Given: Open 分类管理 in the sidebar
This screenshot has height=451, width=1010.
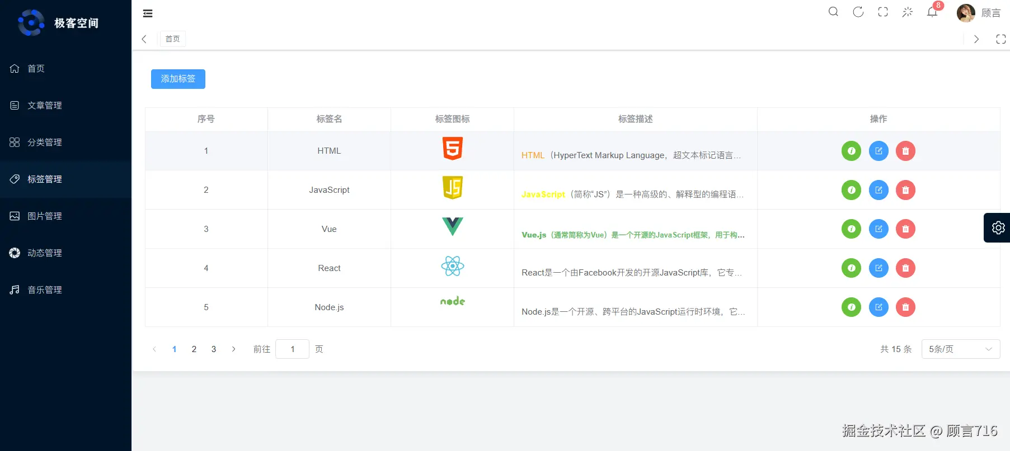Looking at the screenshot, I should [65, 142].
